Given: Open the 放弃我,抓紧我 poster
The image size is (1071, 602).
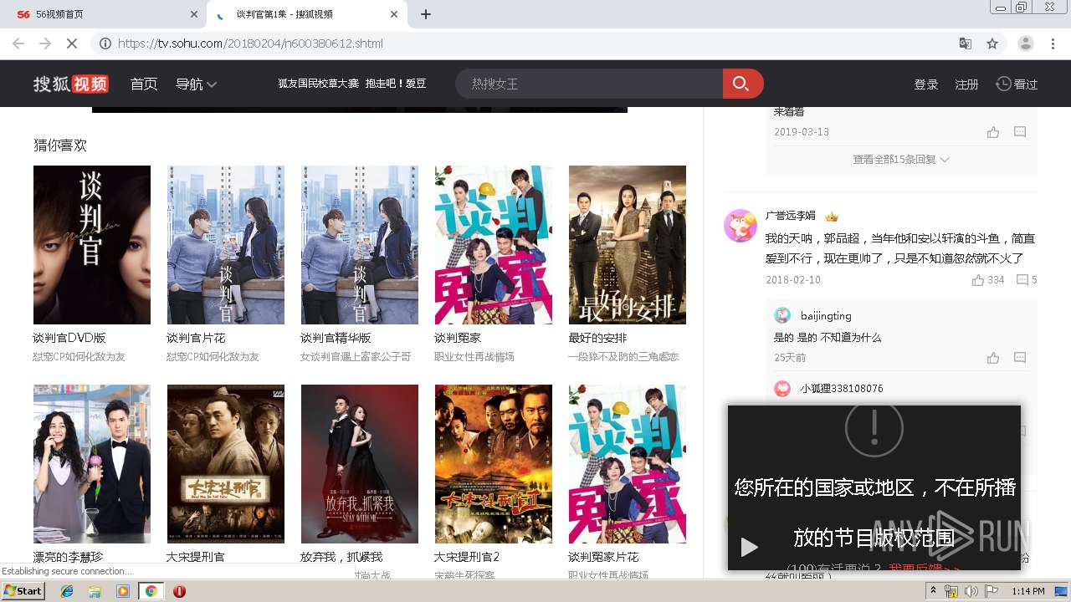Looking at the screenshot, I should (360, 464).
